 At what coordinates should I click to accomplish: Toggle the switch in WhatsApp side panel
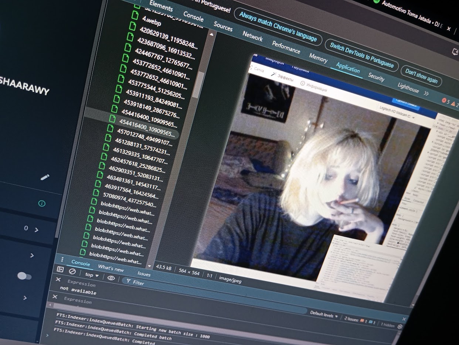(24, 276)
